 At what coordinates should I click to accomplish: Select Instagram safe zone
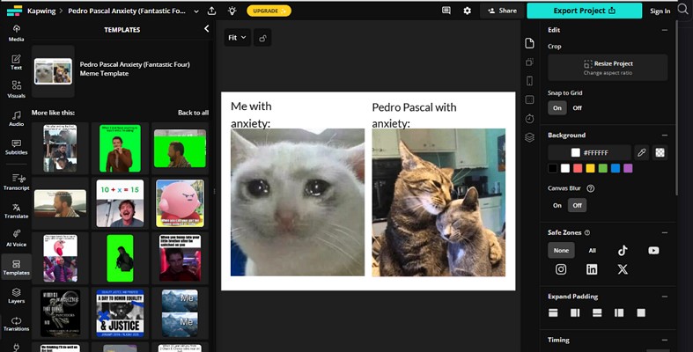point(561,269)
